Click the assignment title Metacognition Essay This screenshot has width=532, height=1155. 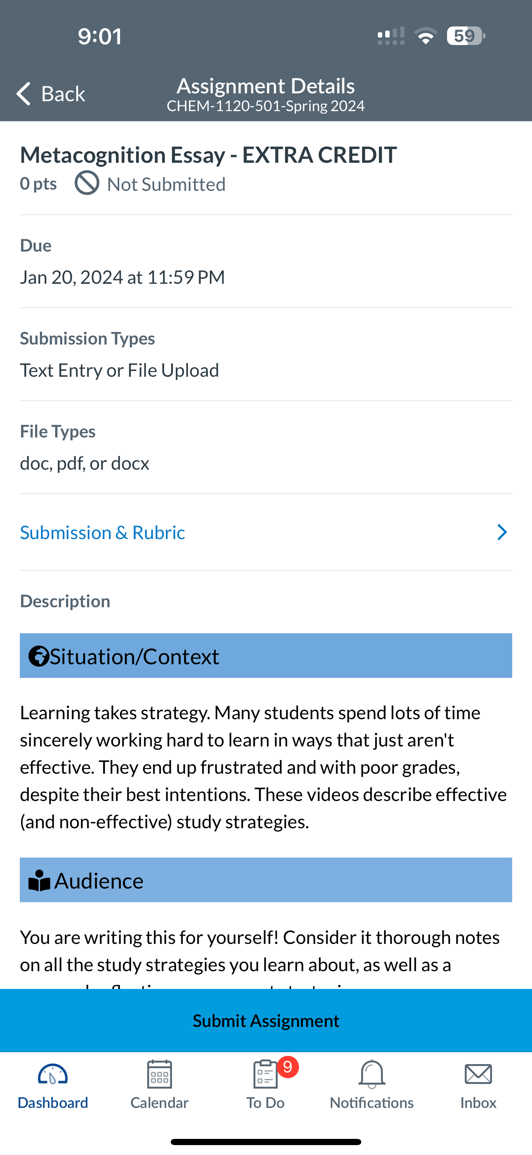pos(208,154)
